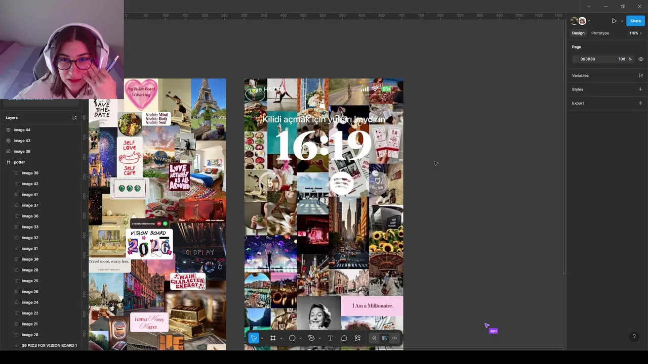Click the Vision Board 2026 sticker on the canvas

(x=149, y=244)
